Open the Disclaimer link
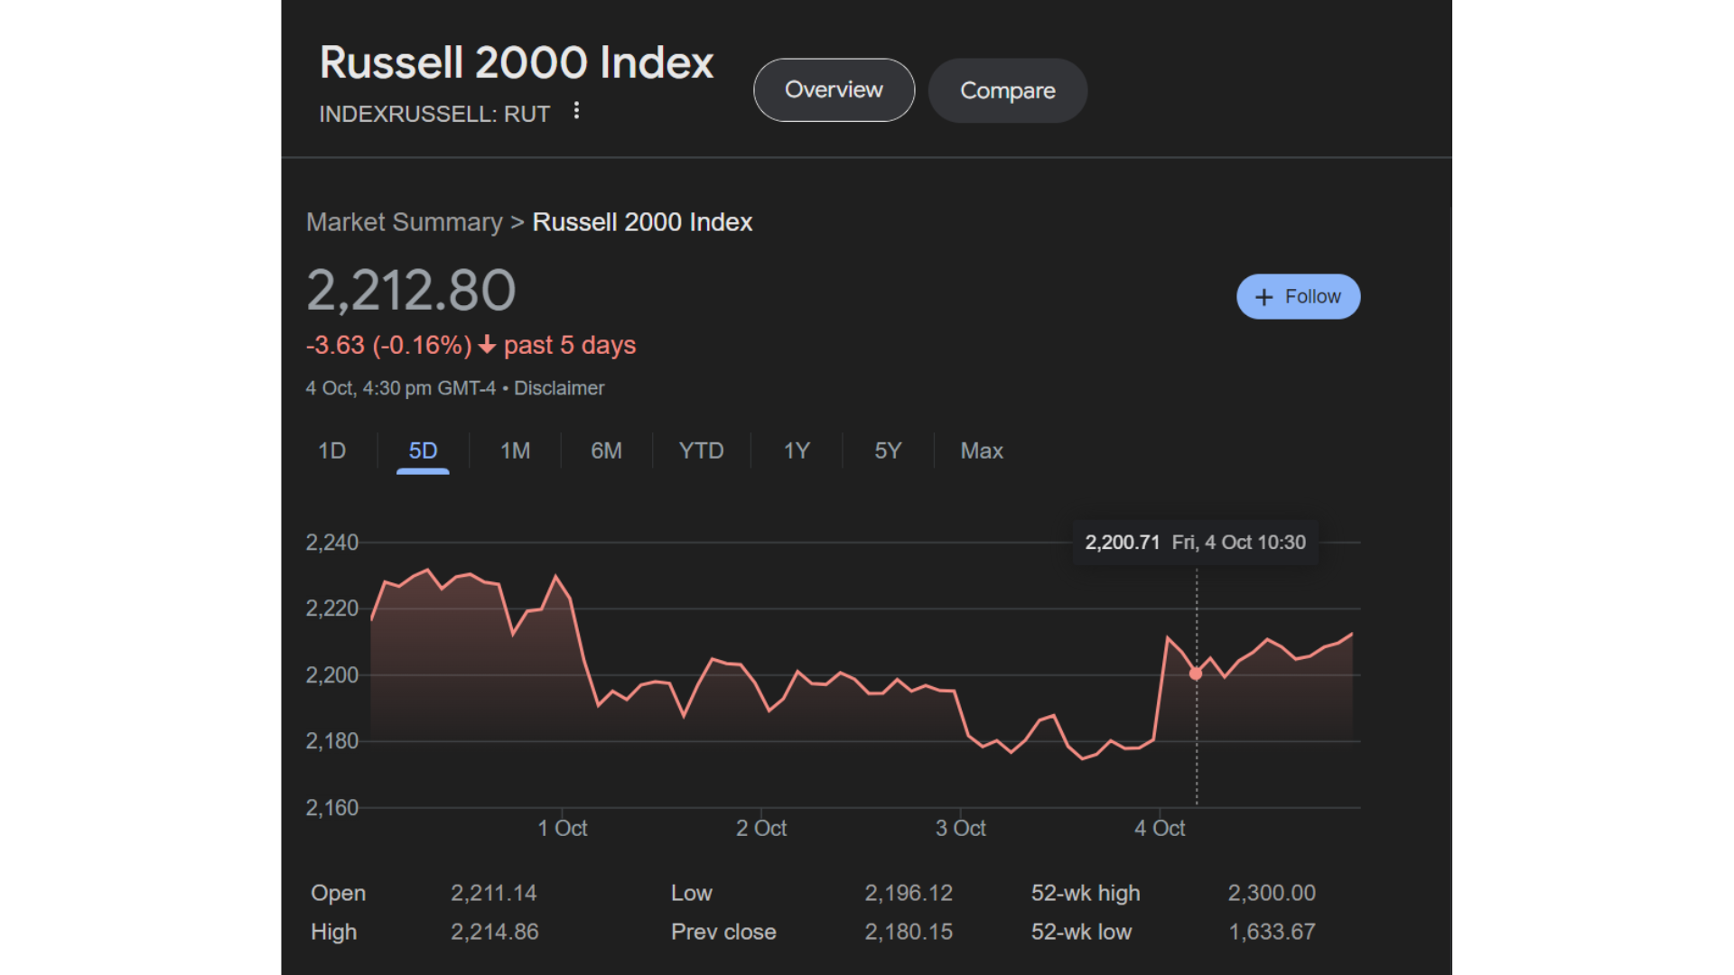Viewport: 1734px width, 975px height. pos(559,388)
